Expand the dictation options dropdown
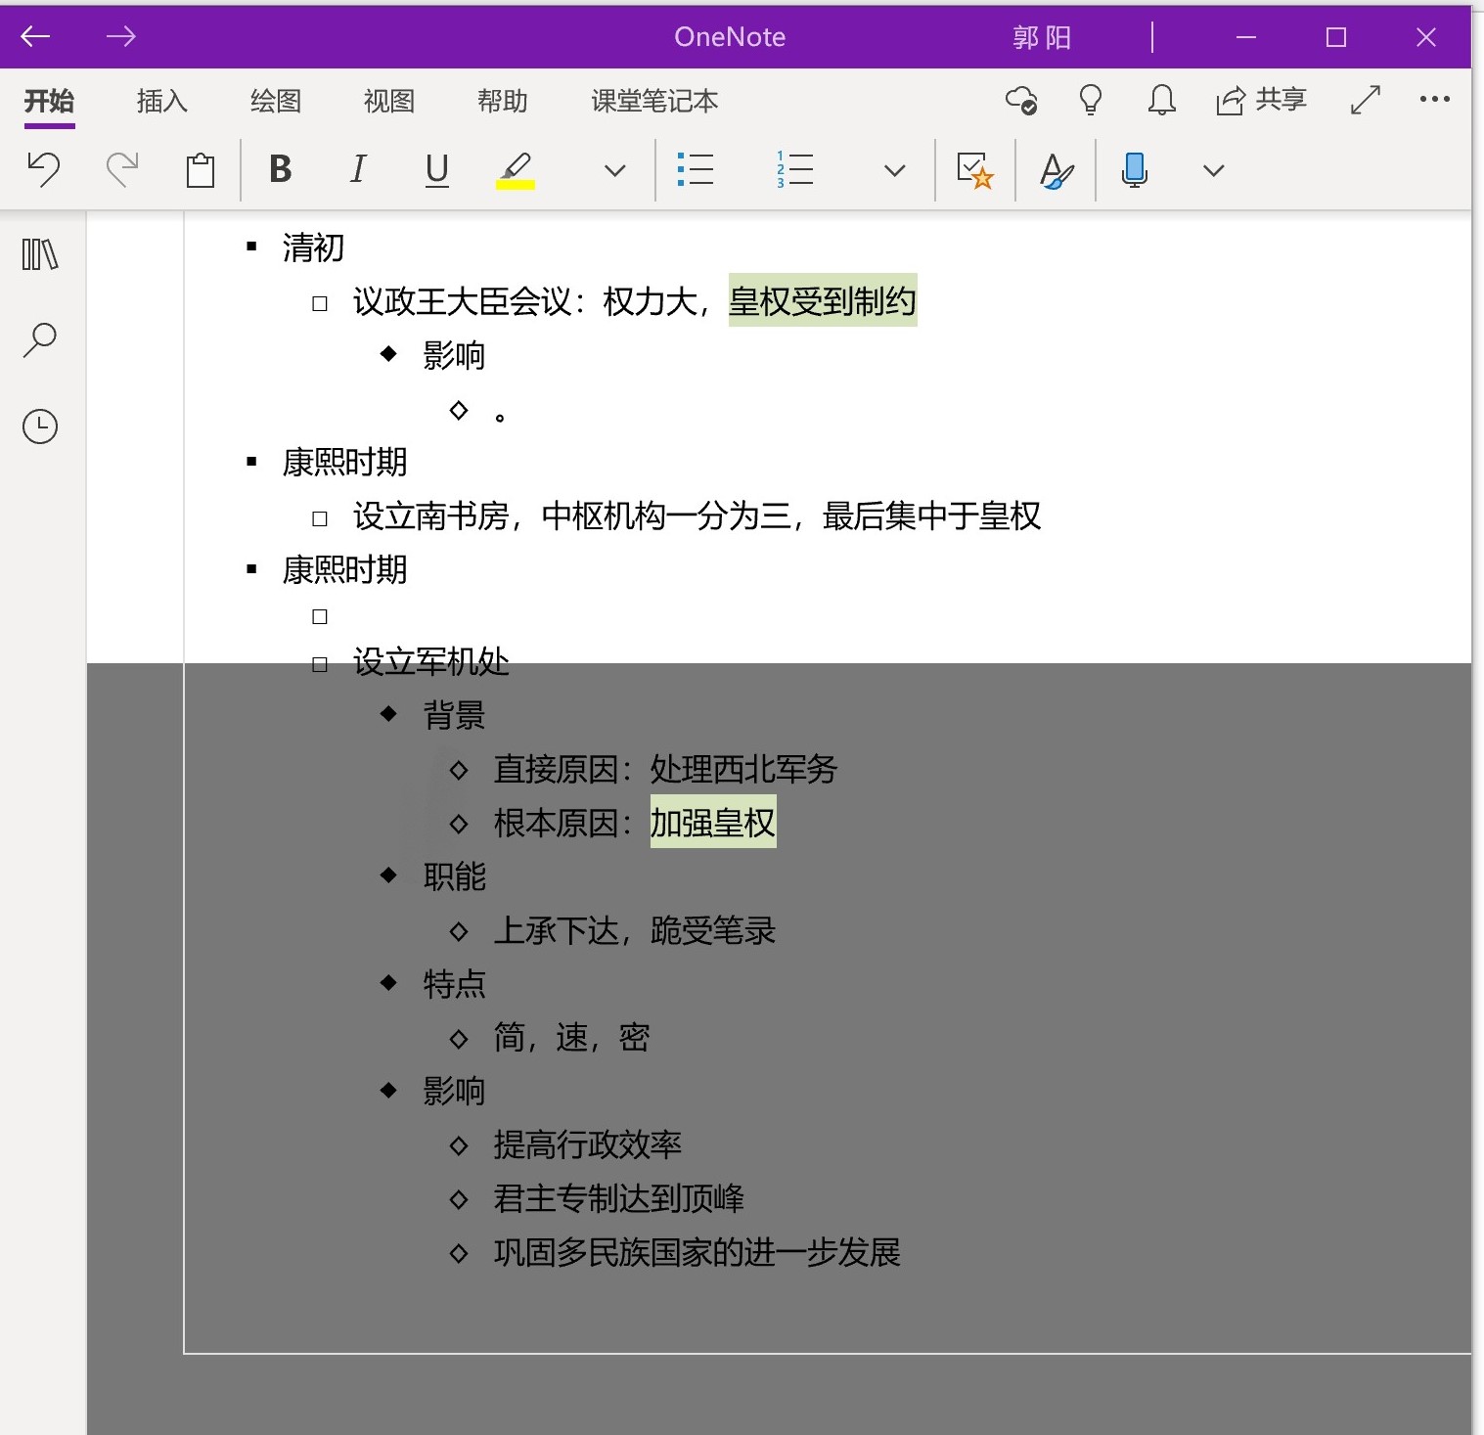The height and width of the screenshot is (1435, 1484). coord(1213,171)
